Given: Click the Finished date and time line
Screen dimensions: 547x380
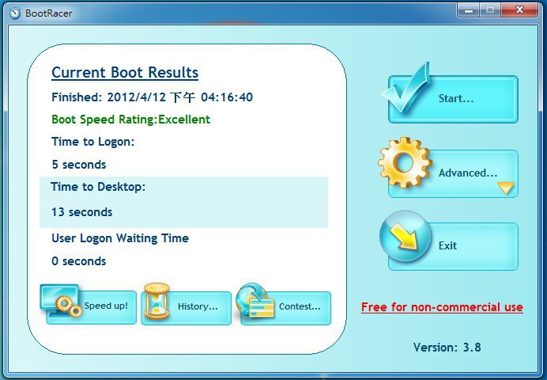Looking at the screenshot, I should 152,97.
